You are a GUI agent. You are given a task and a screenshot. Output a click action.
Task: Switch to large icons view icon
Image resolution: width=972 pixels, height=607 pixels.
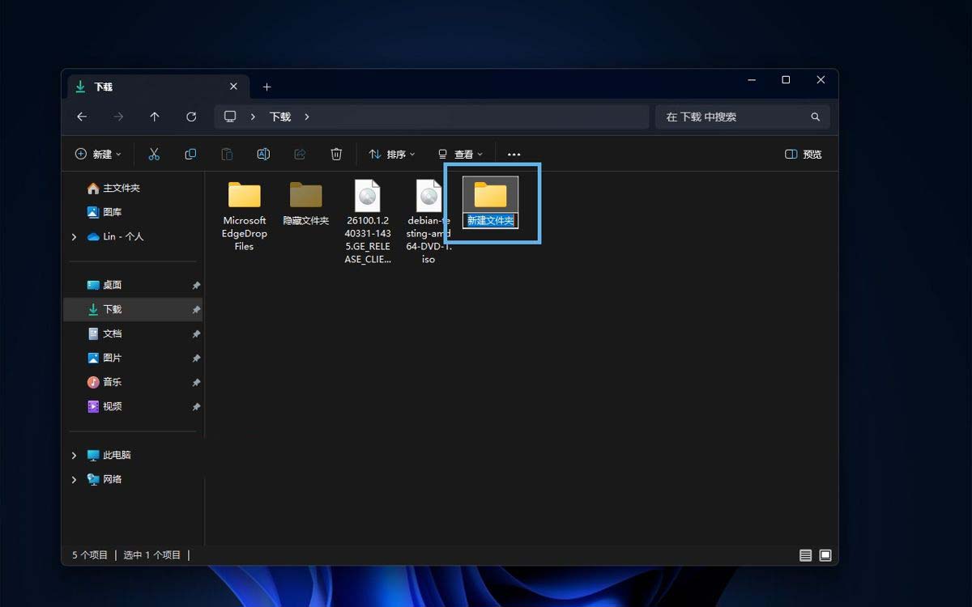825,555
